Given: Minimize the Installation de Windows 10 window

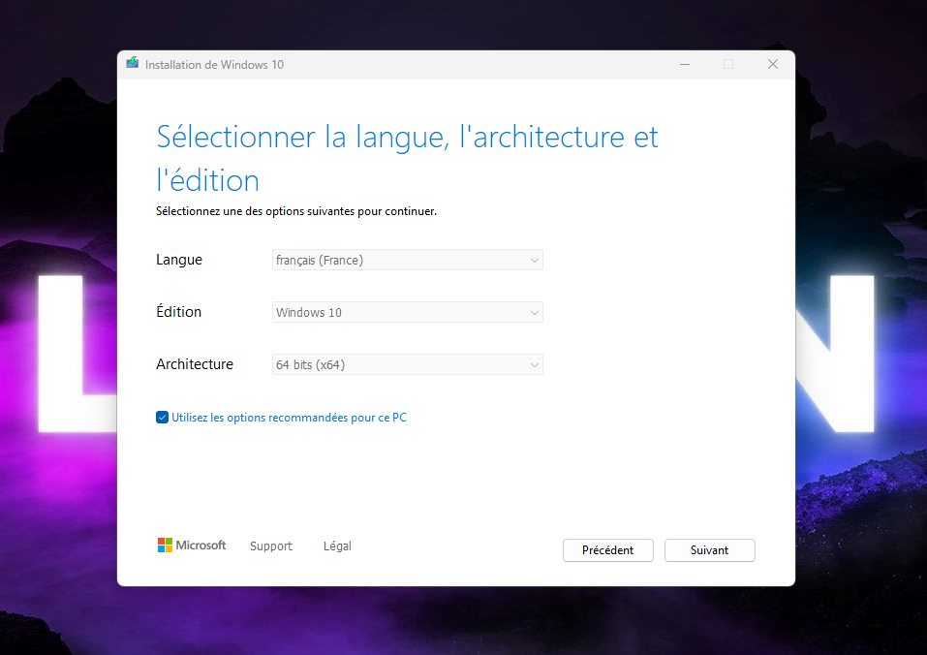Looking at the screenshot, I should click(685, 64).
